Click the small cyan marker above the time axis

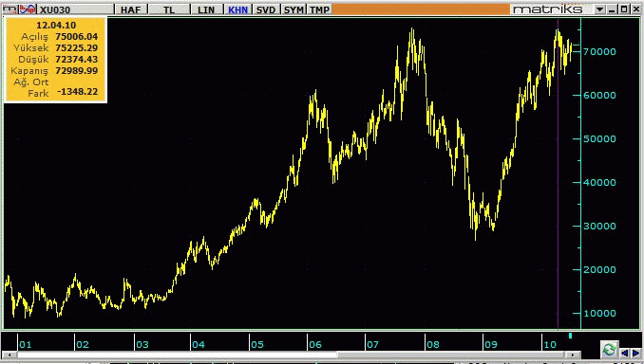[570, 336]
